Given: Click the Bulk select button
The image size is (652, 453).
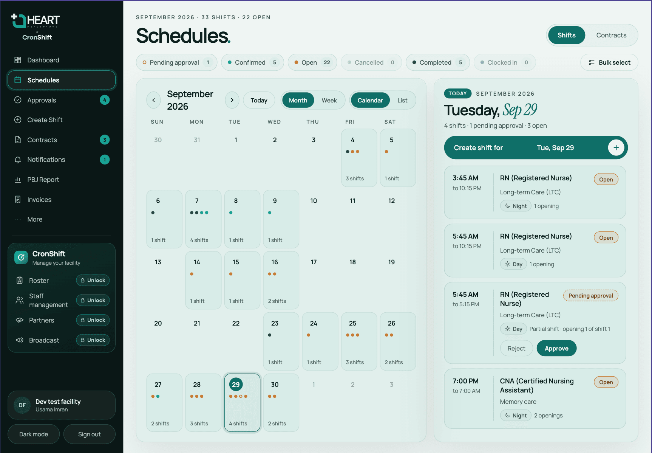Looking at the screenshot, I should coord(609,62).
